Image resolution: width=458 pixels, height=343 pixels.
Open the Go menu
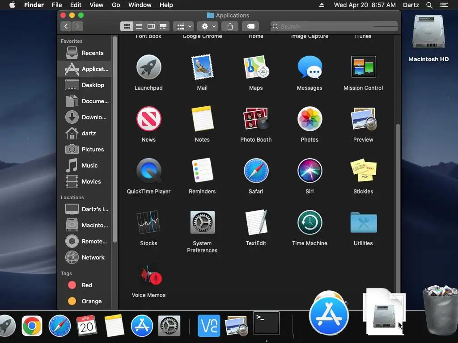(116, 5)
